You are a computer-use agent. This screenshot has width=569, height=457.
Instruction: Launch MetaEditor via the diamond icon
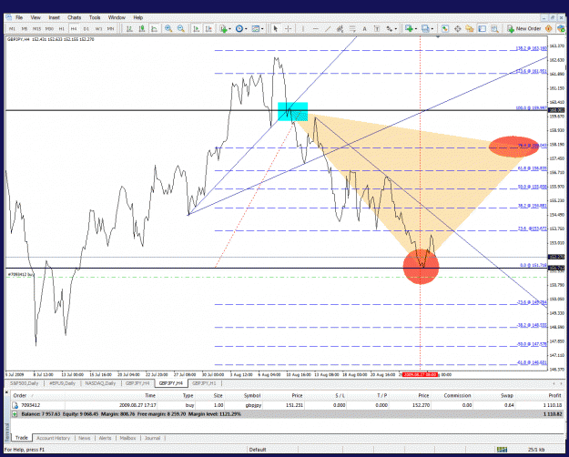click(549, 28)
